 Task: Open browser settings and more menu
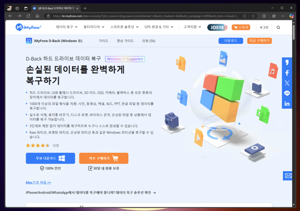click(x=283, y=16)
